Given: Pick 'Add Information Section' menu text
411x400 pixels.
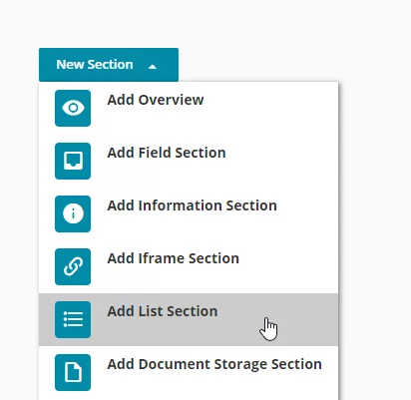Looking at the screenshot, I should point(192,205).
